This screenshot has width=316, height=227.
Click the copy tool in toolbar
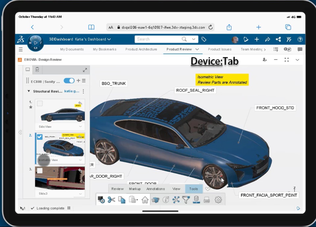(x=122, y=200)
